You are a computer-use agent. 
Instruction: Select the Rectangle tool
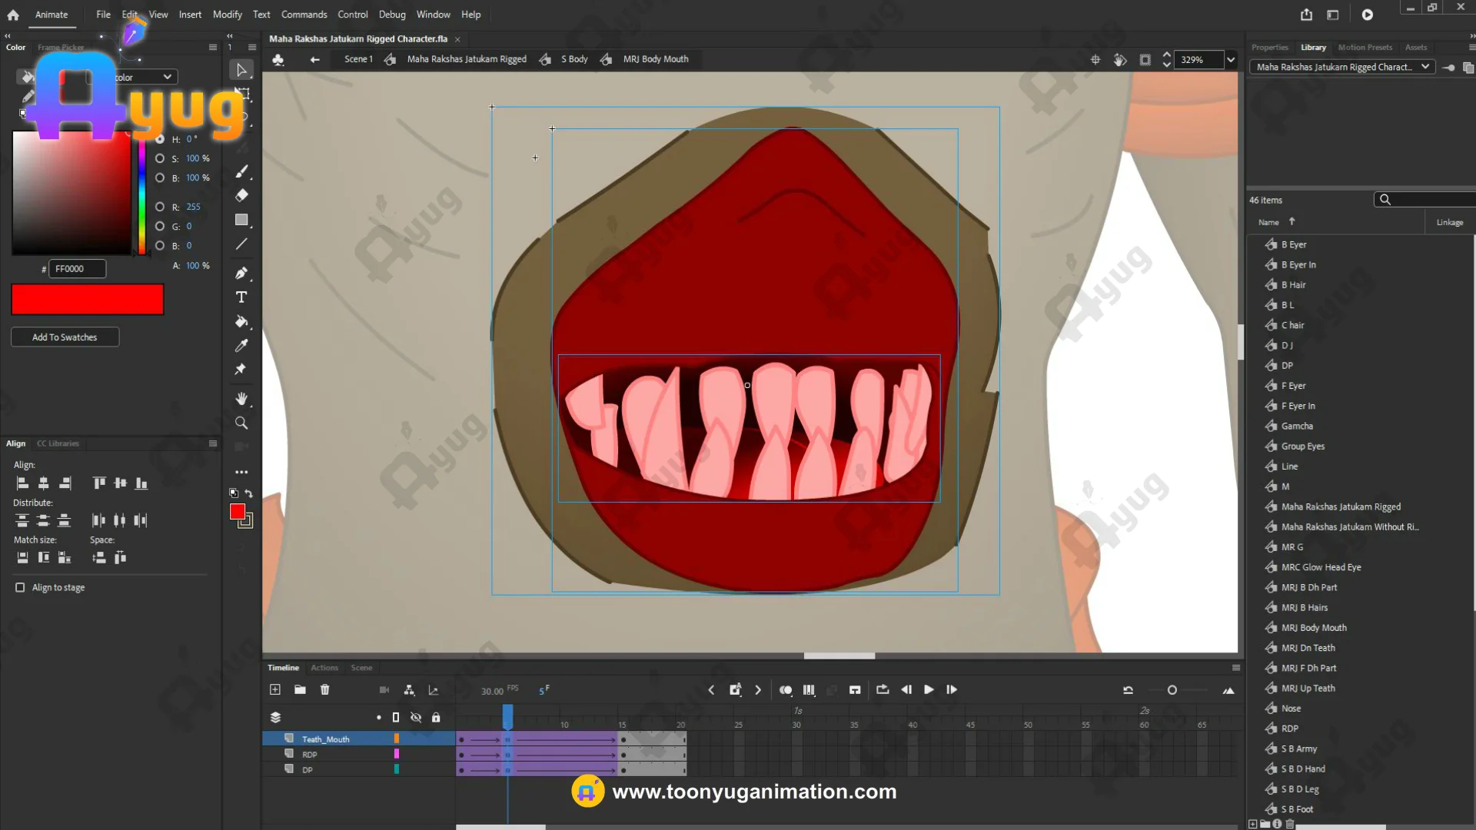[241, 220]
